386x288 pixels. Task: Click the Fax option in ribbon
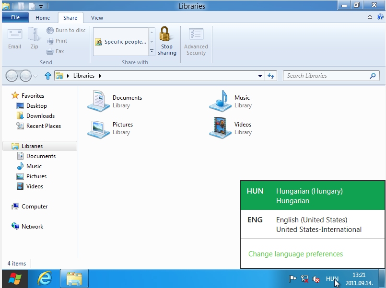[55, 51]
